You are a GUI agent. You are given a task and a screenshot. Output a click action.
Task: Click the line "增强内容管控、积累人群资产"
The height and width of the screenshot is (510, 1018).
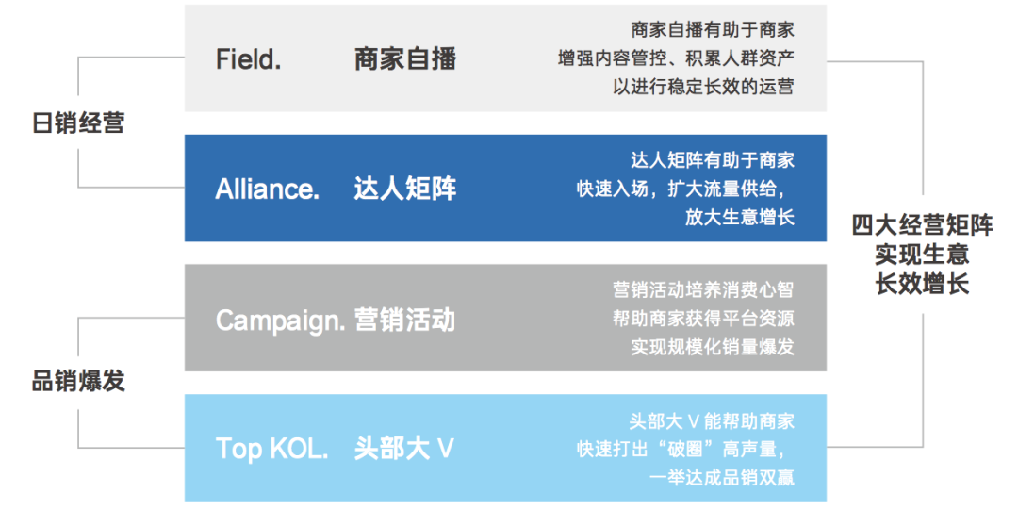(x=675, y=58)
